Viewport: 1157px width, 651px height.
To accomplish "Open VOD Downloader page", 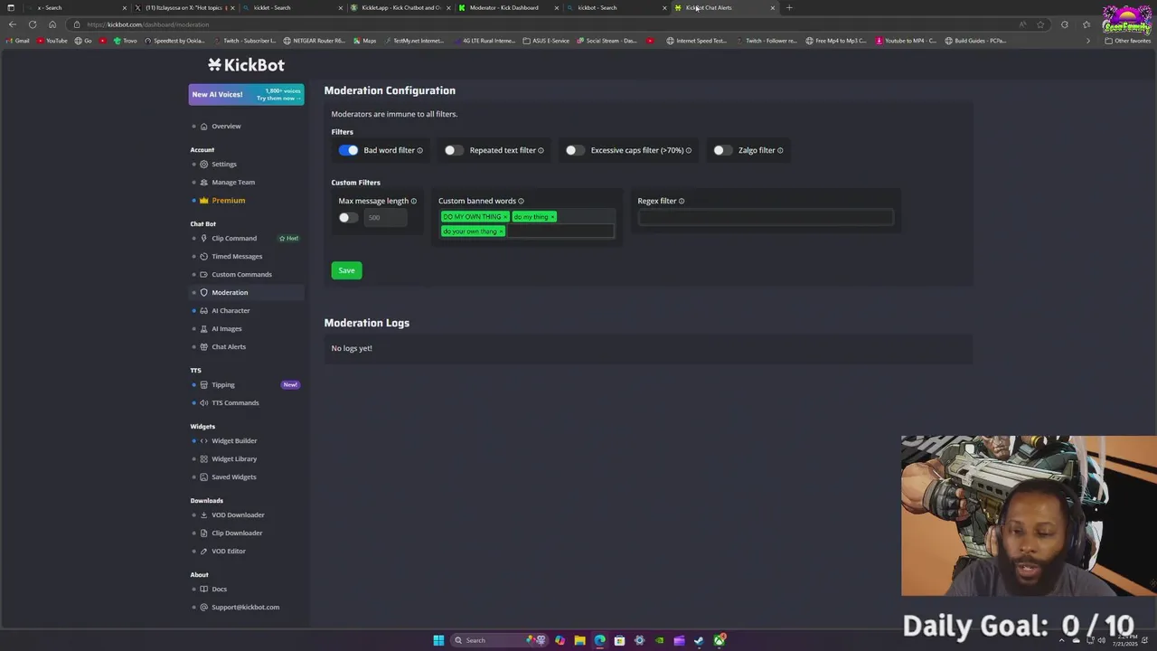I will (x=238, y=515).
